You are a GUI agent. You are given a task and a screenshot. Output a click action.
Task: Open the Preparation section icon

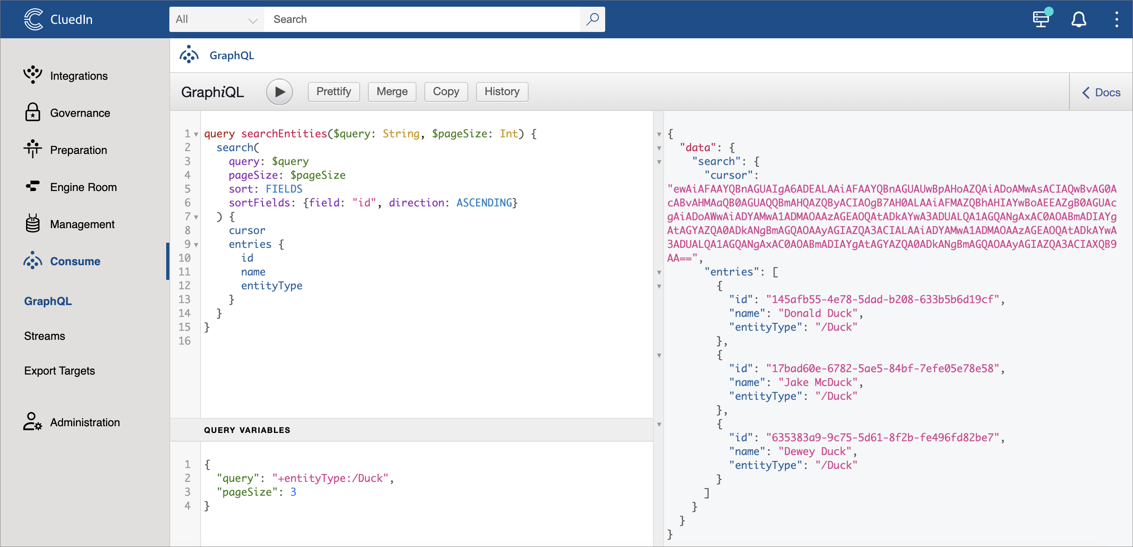(32, 150)
